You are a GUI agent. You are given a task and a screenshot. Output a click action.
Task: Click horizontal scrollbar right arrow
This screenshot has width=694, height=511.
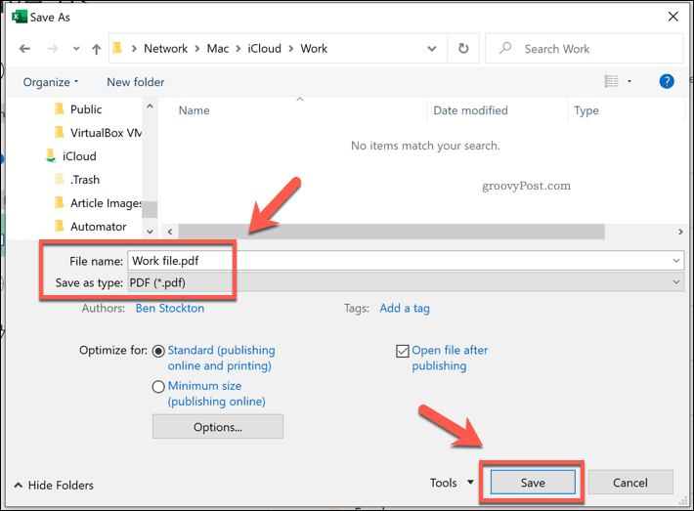[x=680, y=232]
